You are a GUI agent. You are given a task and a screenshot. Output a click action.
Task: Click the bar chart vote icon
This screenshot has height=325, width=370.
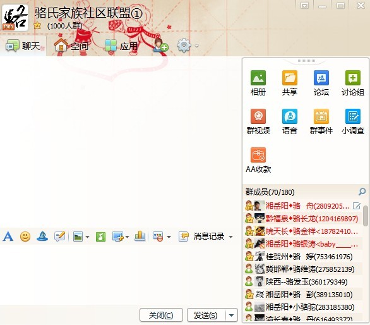(x=140, y=236)
